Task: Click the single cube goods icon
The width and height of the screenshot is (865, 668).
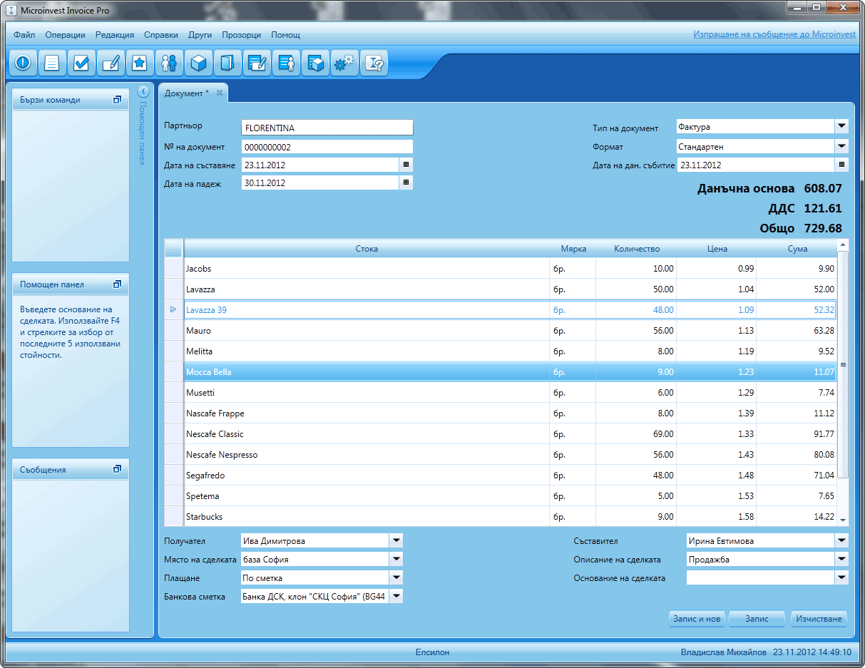Action: click(x=199, y=63)
